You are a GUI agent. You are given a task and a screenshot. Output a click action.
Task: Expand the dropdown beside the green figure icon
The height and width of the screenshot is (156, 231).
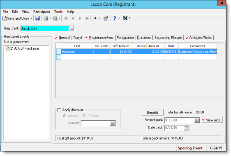tap(129, 18)
